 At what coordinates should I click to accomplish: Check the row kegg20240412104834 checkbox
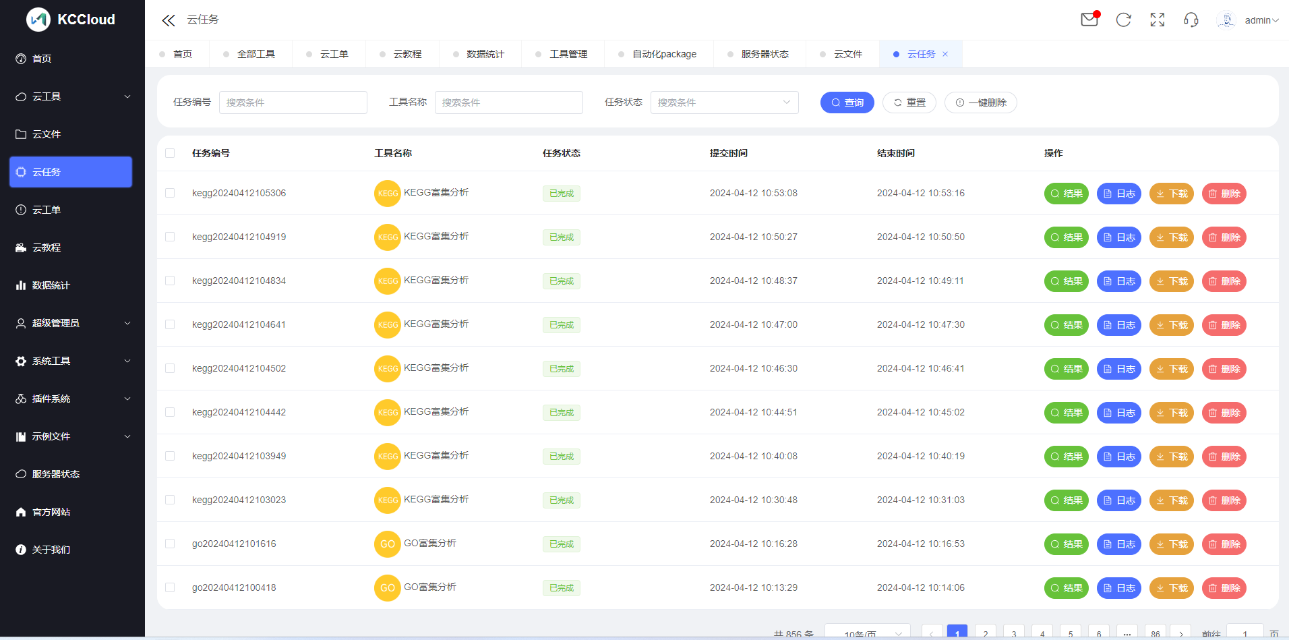170,281
